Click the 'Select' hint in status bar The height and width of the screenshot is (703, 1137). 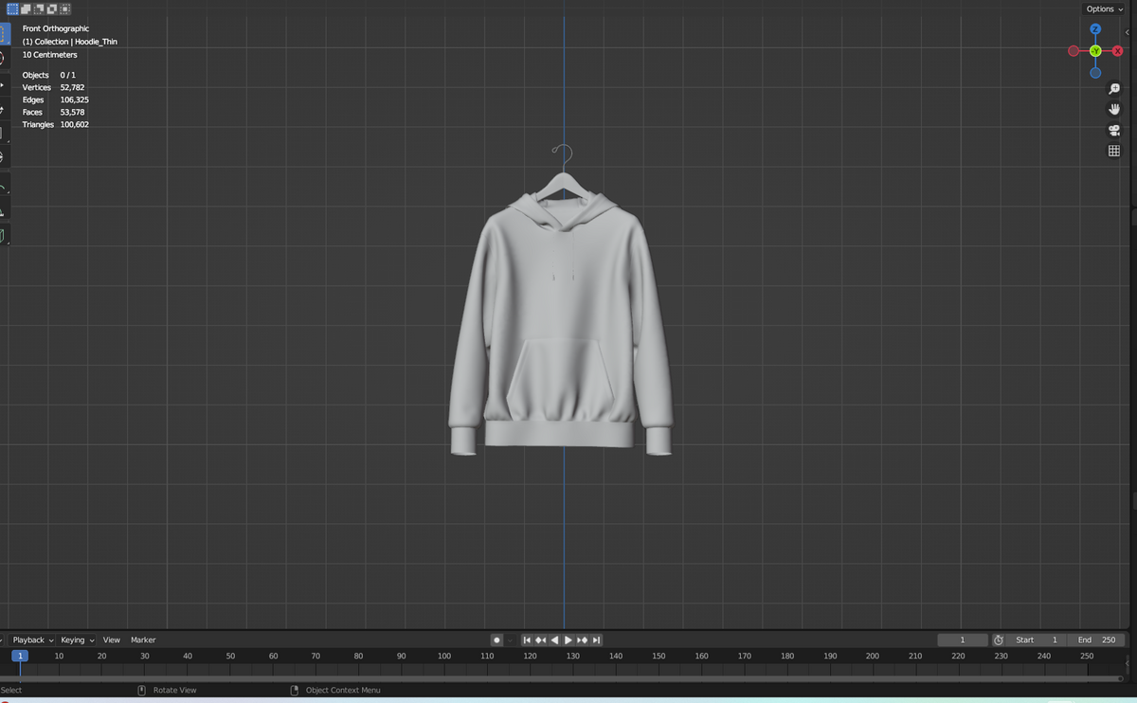[11, 691]
